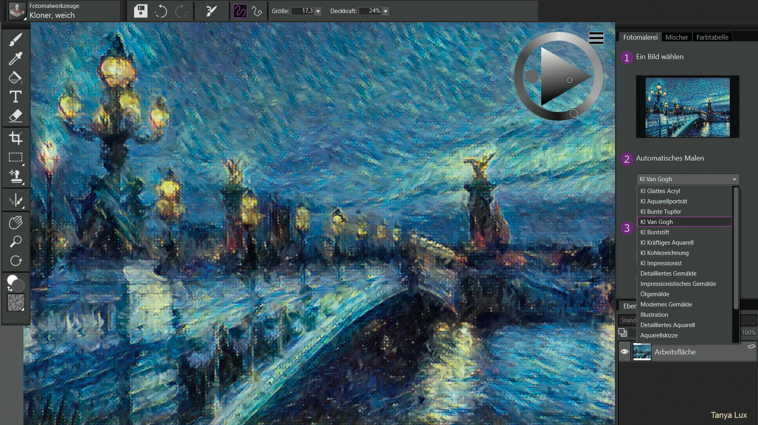The image size is (758, 425).
Task: Open the Größe size slider dropdown
Action: (318, 11)
